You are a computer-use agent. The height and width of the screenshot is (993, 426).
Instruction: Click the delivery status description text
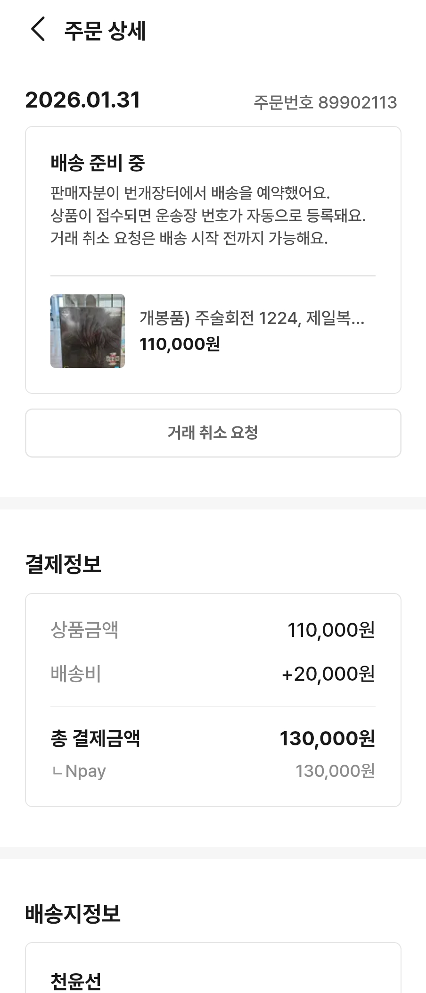tap(207, 216)
